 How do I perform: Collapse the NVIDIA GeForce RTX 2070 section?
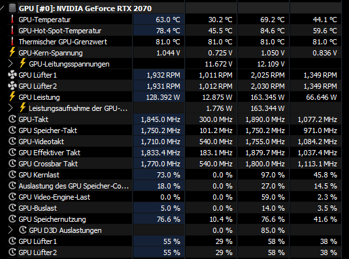(x=2, y=8)
